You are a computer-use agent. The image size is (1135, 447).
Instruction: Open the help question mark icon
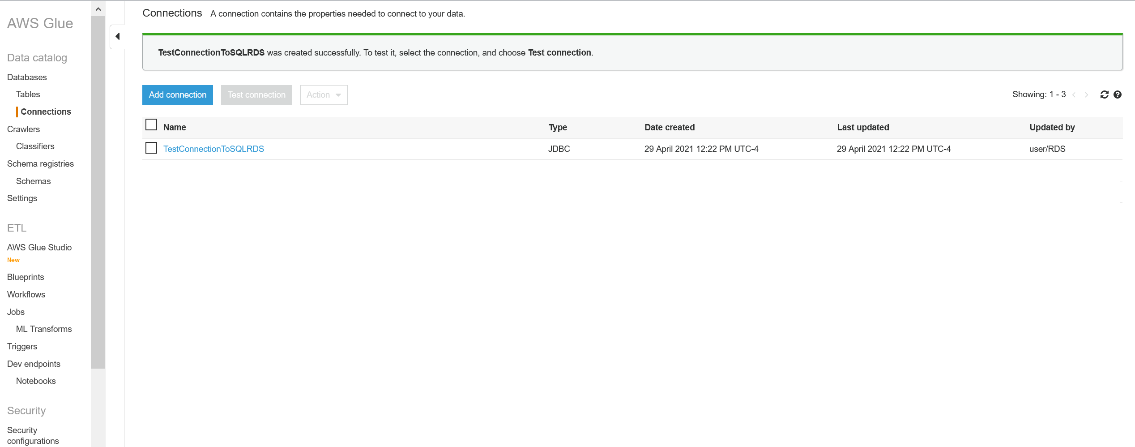coord(1118,95)
